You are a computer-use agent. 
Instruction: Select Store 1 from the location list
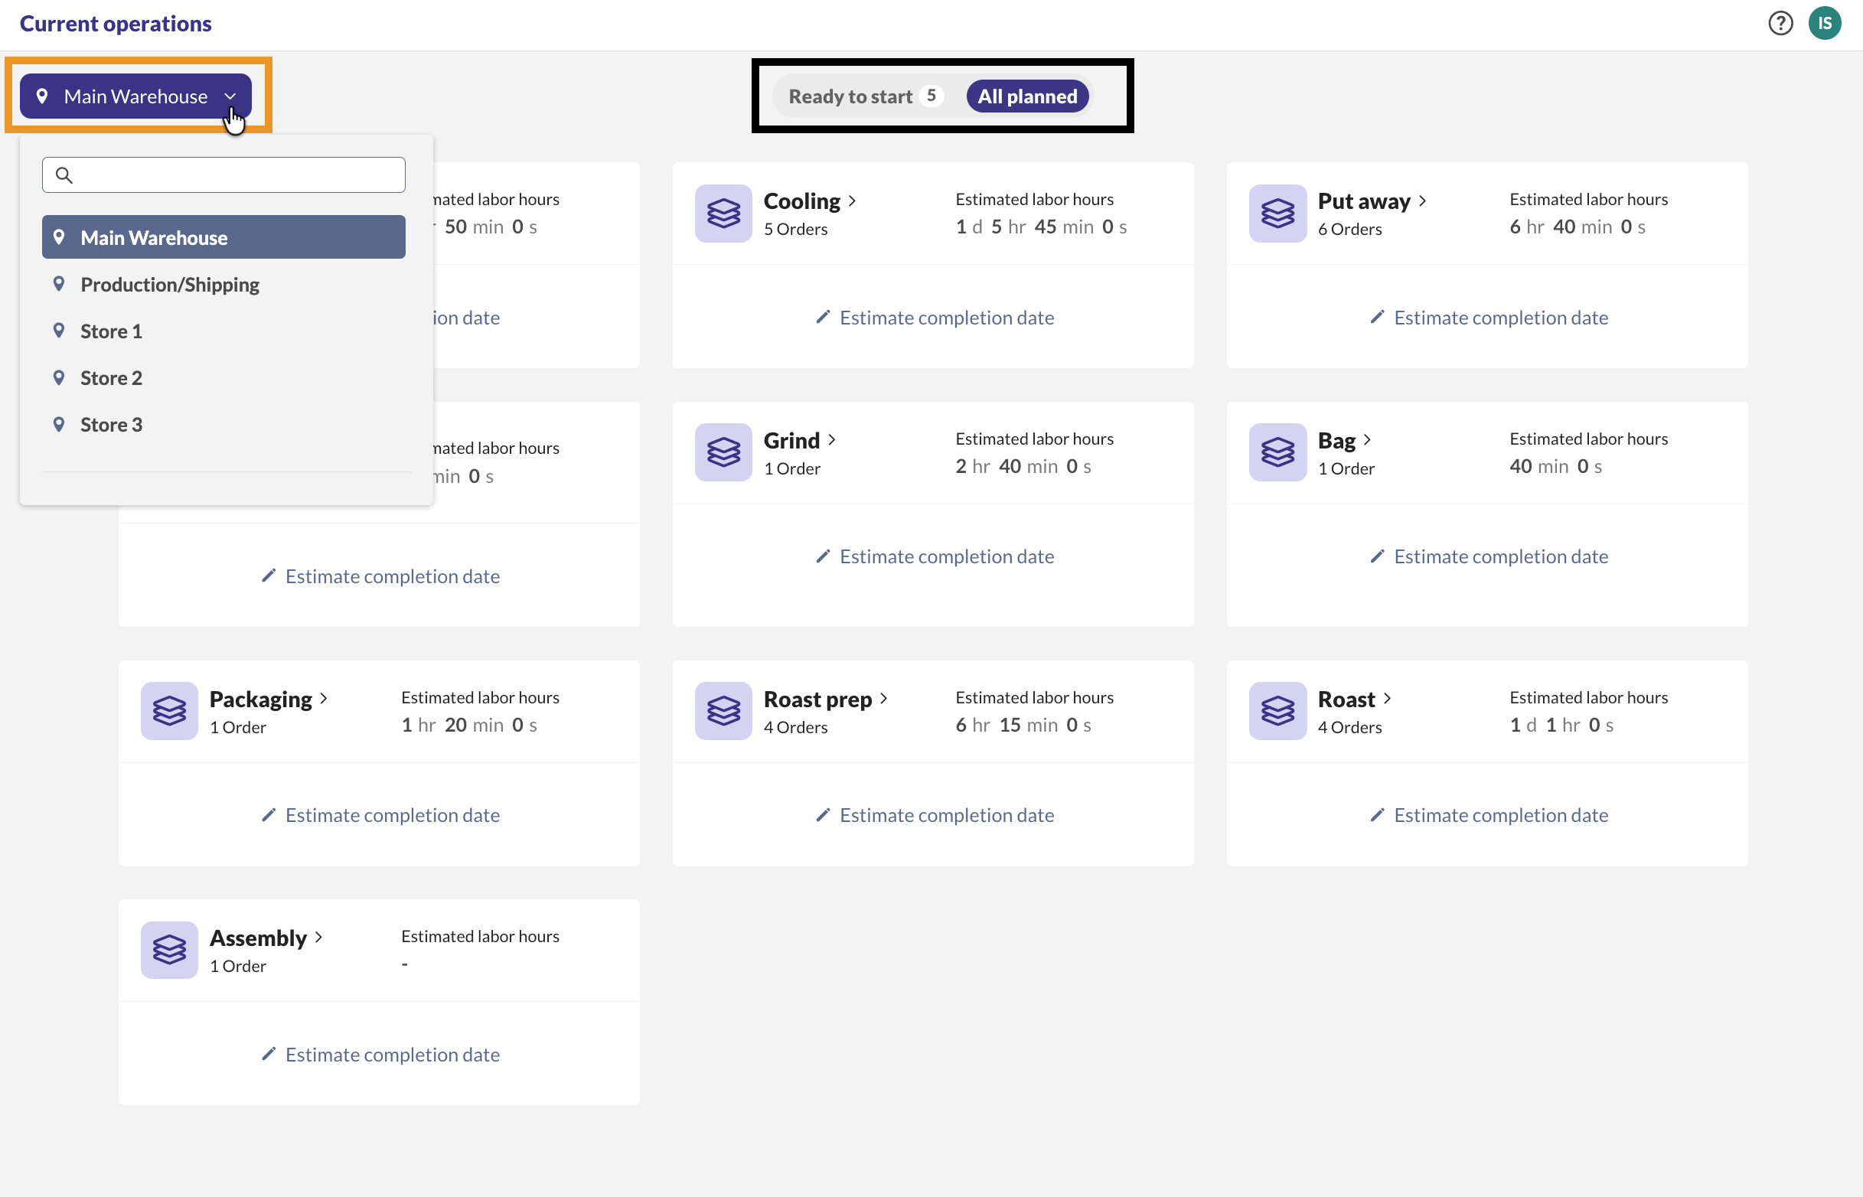coord(111,331)
